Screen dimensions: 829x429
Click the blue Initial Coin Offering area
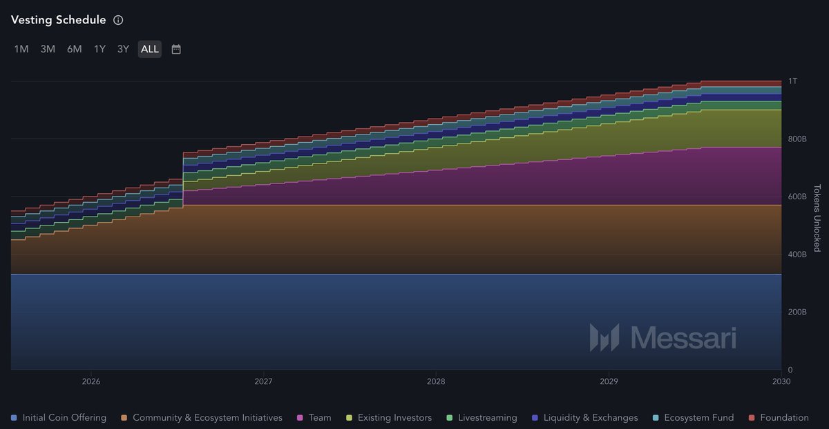[x=396, y=321]
